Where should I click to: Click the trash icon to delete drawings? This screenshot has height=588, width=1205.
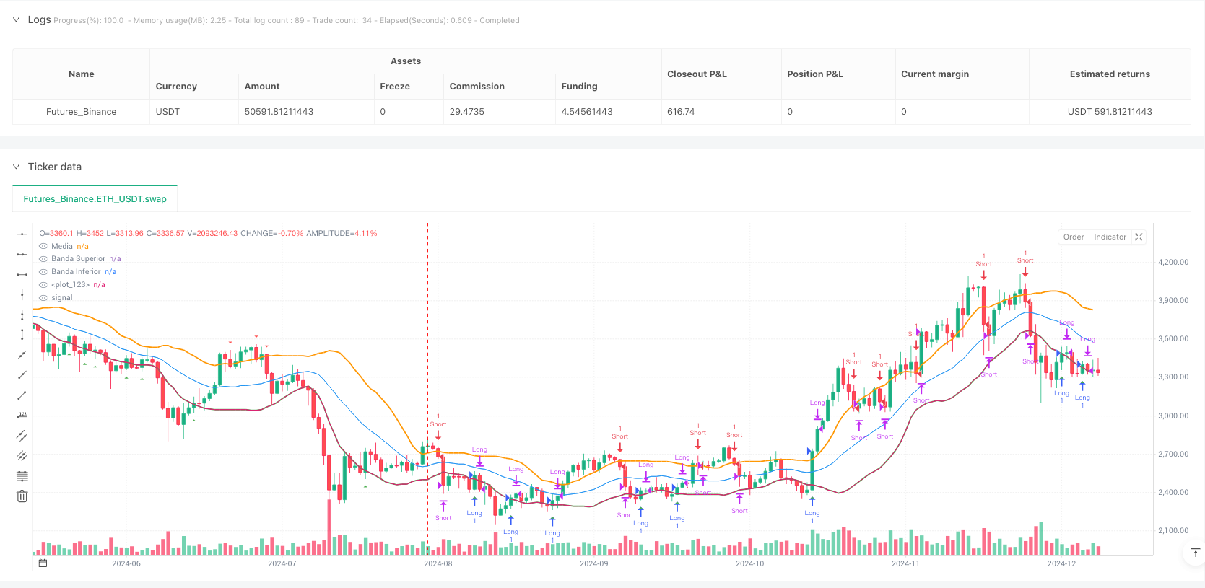pyautogui.click(x=22, y=496)
